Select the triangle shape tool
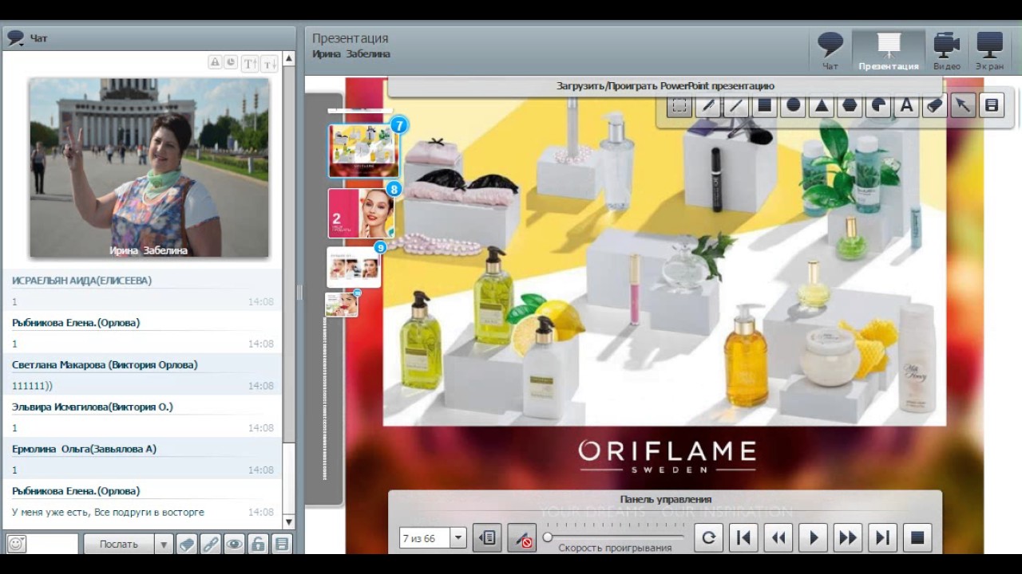Screen dimensions: 1022x574 tap(822, 106)
